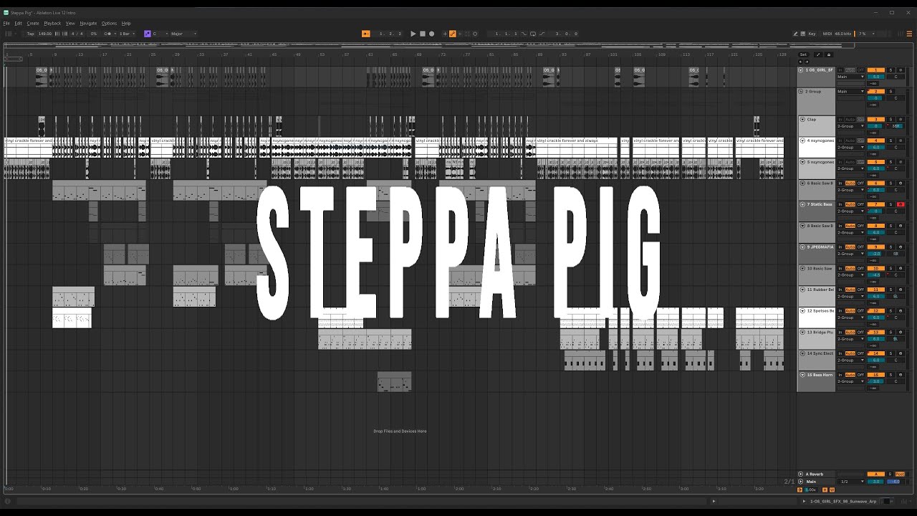Jump to previous locator arrow

click(x=800, y=62)
